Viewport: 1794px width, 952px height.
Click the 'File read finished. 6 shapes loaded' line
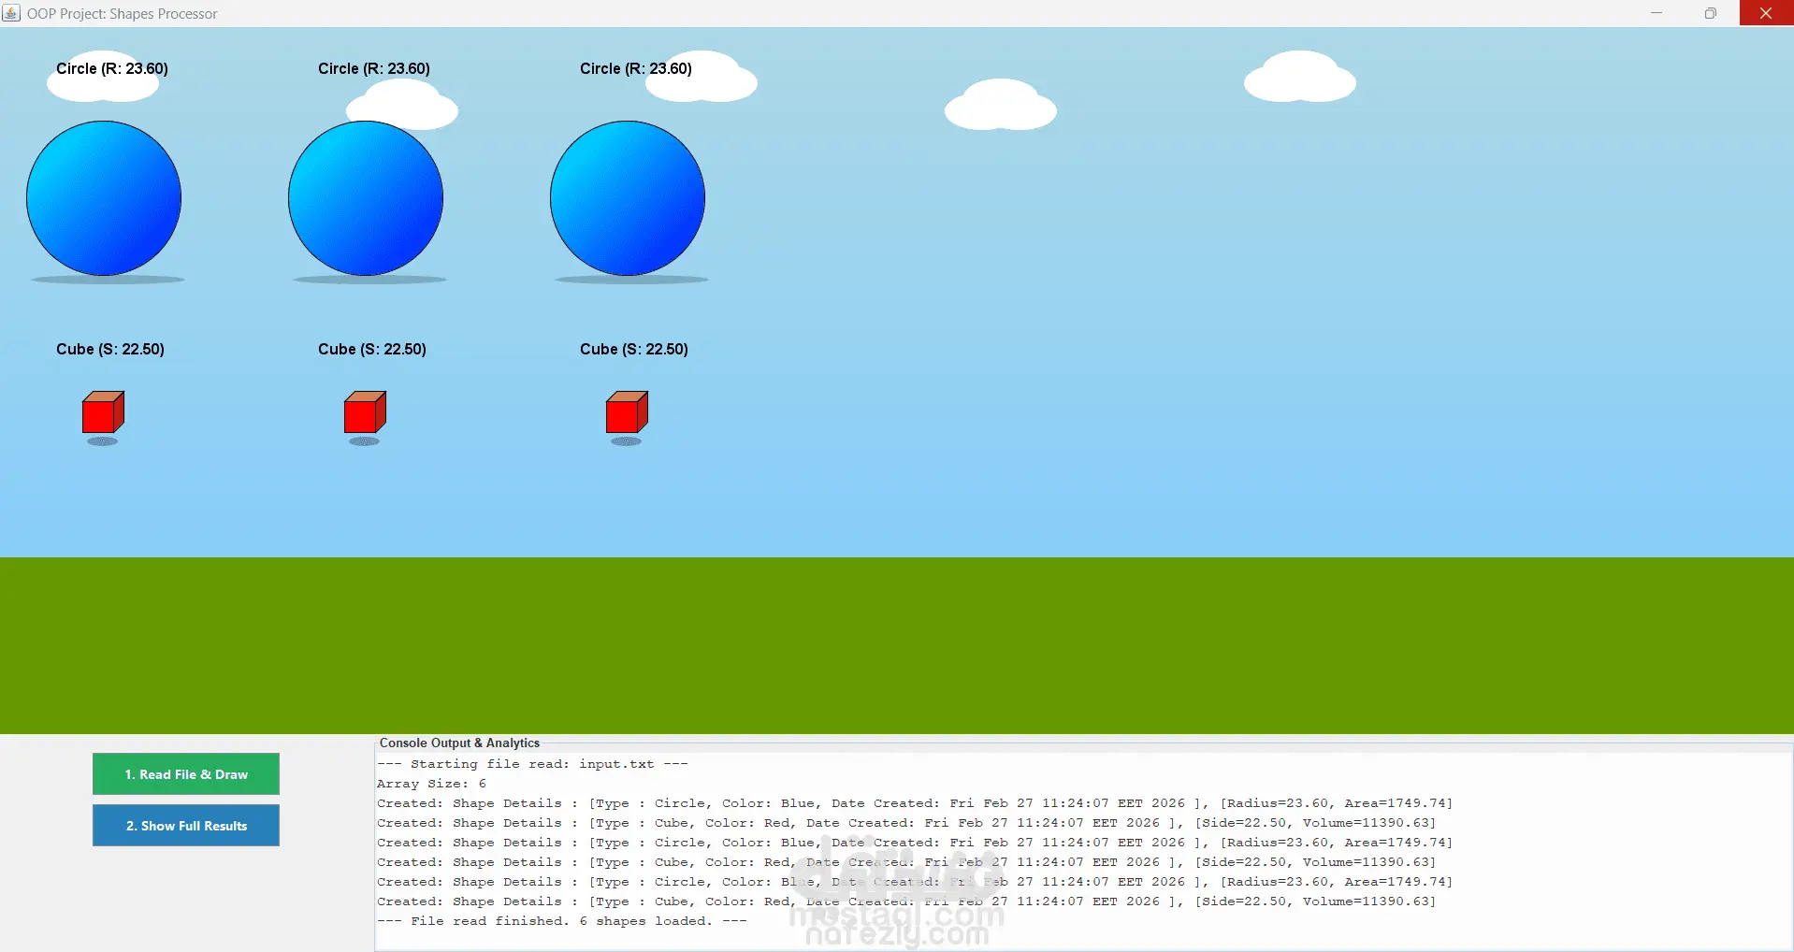(561, 921)
